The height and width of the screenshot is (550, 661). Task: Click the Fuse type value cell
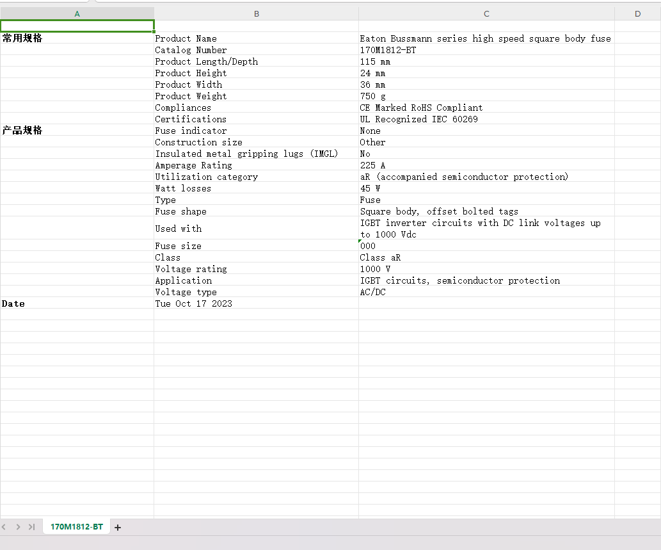(x=486, y=200)
